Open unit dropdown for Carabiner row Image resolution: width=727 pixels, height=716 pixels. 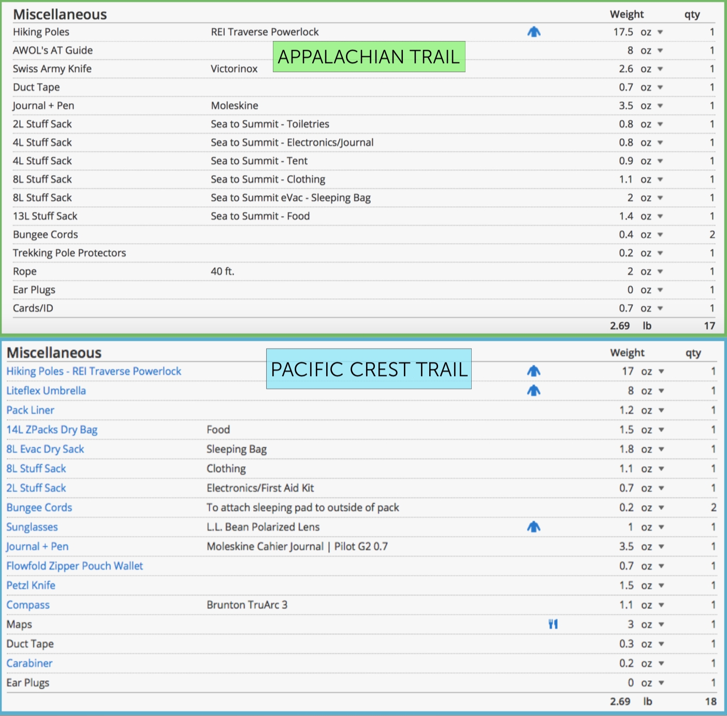[x=661, y=664]
